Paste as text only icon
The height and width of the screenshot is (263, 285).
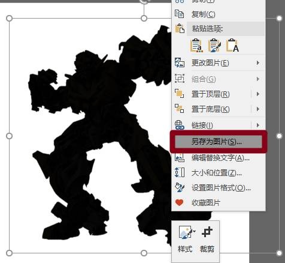[232, 46]
